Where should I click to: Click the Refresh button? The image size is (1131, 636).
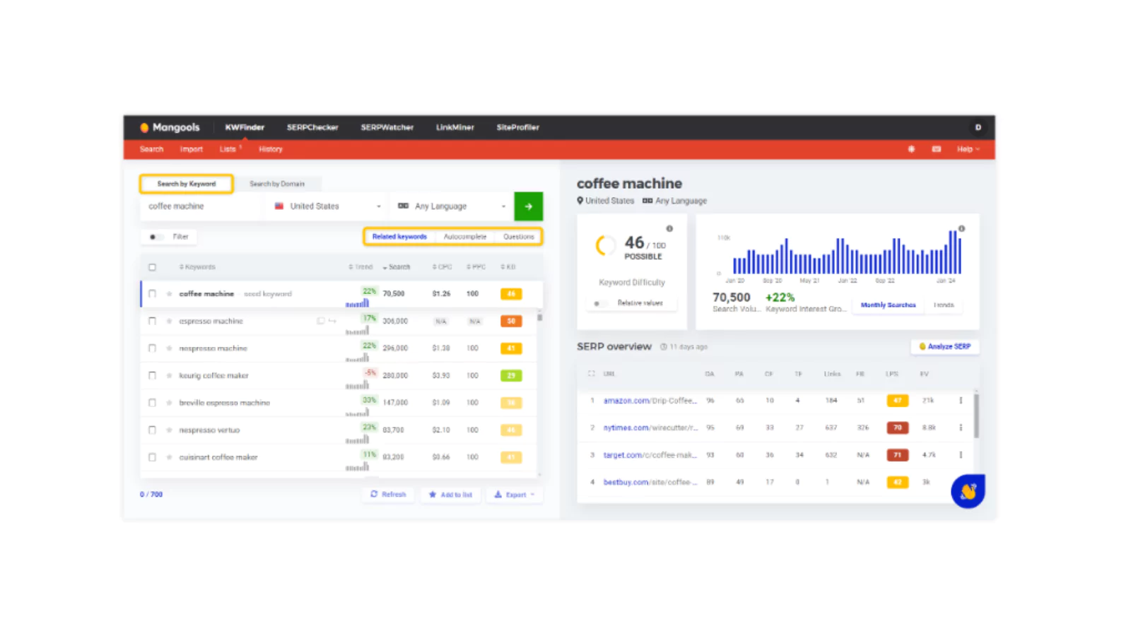point(388,495)
